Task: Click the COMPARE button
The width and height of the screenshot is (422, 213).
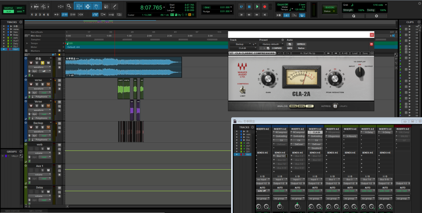Action: click(277, 49)
